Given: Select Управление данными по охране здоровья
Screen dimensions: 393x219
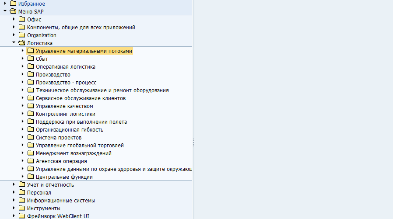Looking at the screenshot, I should pos(114,169).
